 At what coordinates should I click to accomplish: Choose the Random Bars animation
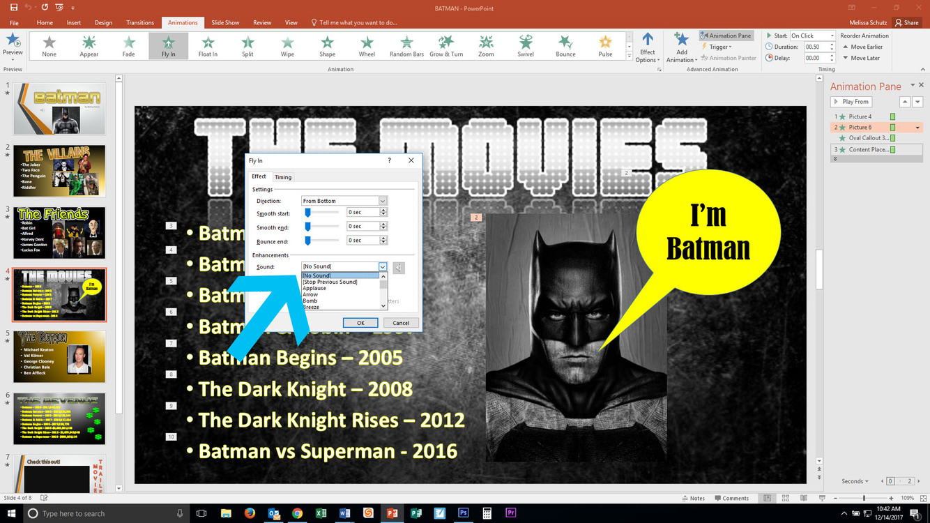tap(406, 46)
